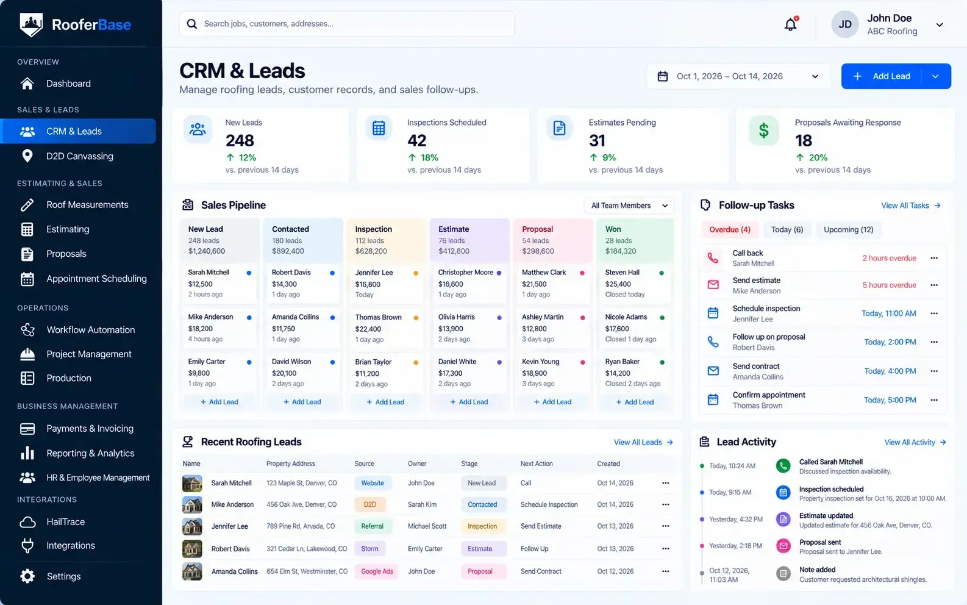Click the Storm source tag
Viewport: 967px width, 605px height.
point(369,549)
